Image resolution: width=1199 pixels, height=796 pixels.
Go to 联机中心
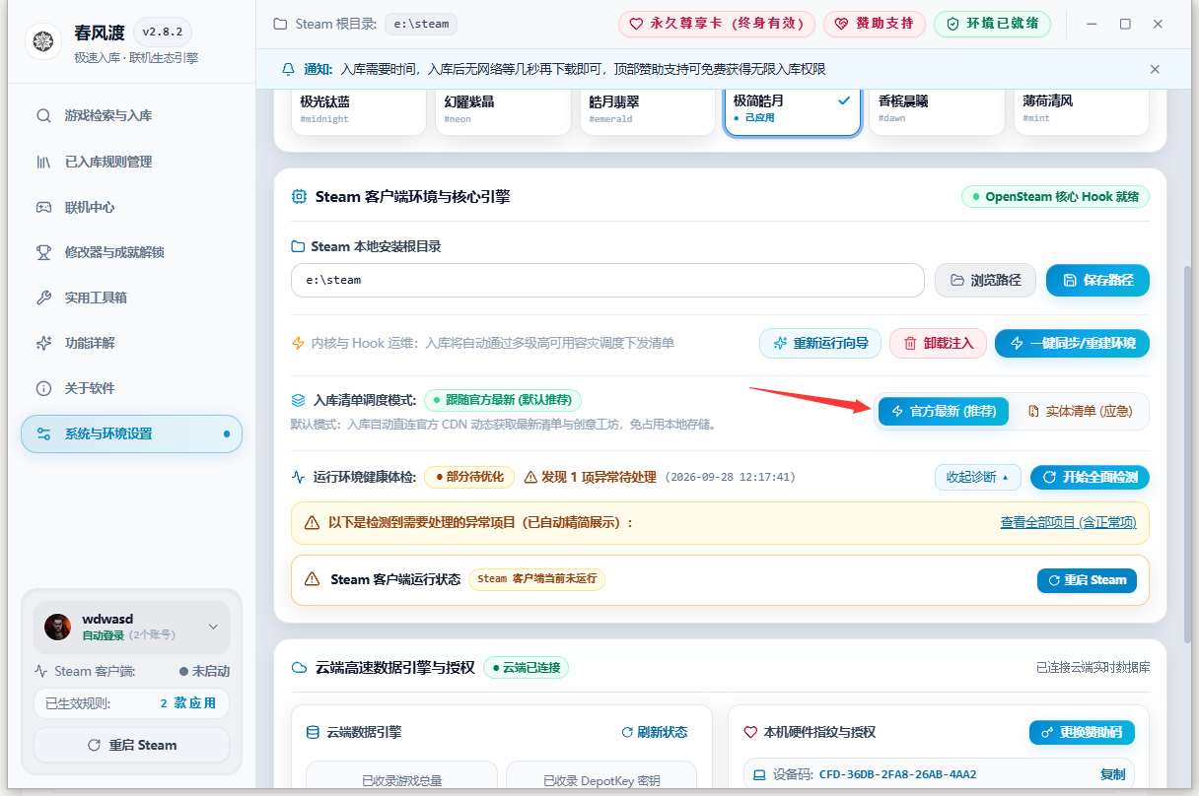tap(131, 207)
